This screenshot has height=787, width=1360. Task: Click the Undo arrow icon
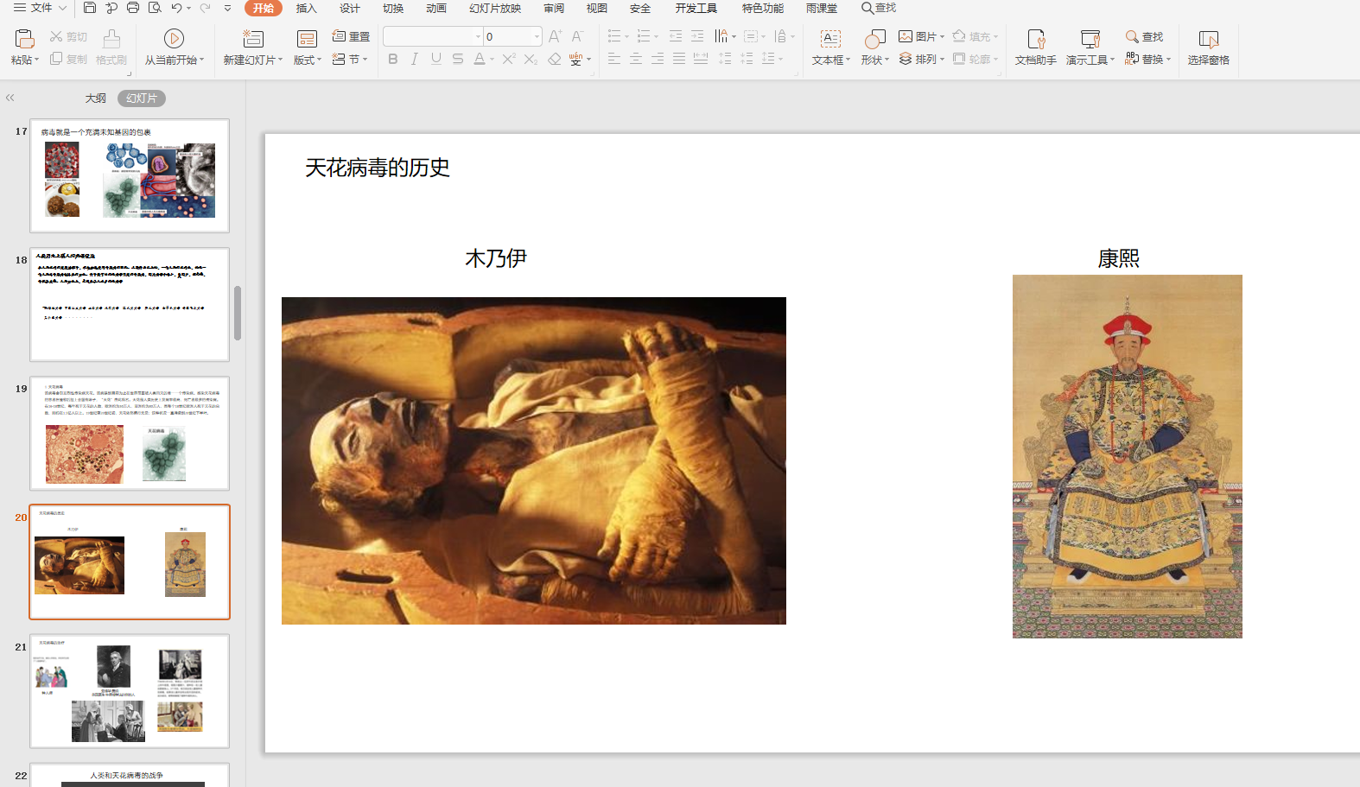click(x=176, y=8)
